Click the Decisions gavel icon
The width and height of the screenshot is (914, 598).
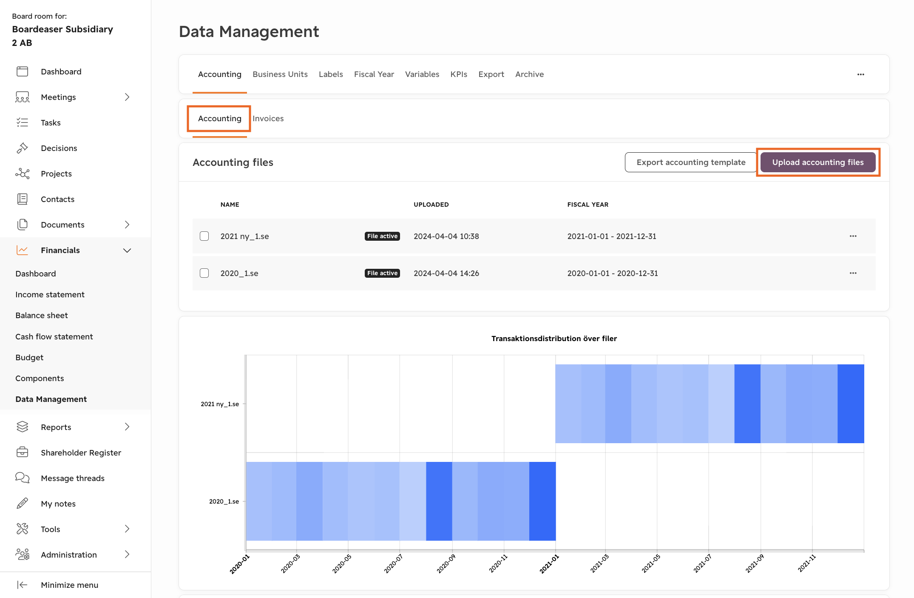[x=22, y=148]
